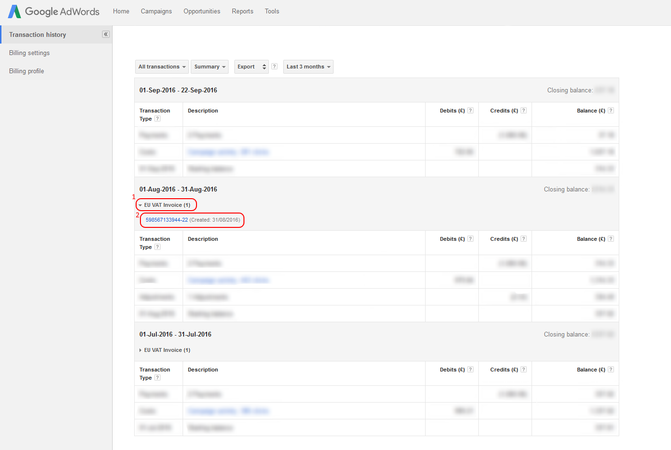Screen dimensions: 671x450
Task: Open the Last 3 months date range dropdown
Action: click(308, 67)
